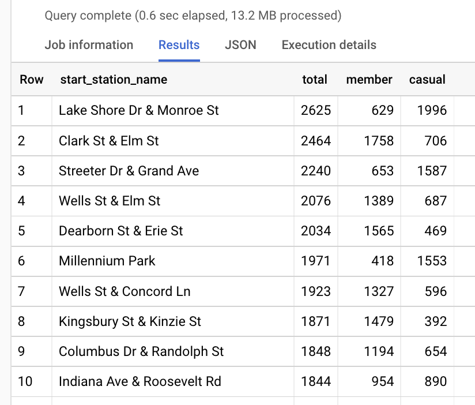Click casual value 654

[x=436, y=351]
